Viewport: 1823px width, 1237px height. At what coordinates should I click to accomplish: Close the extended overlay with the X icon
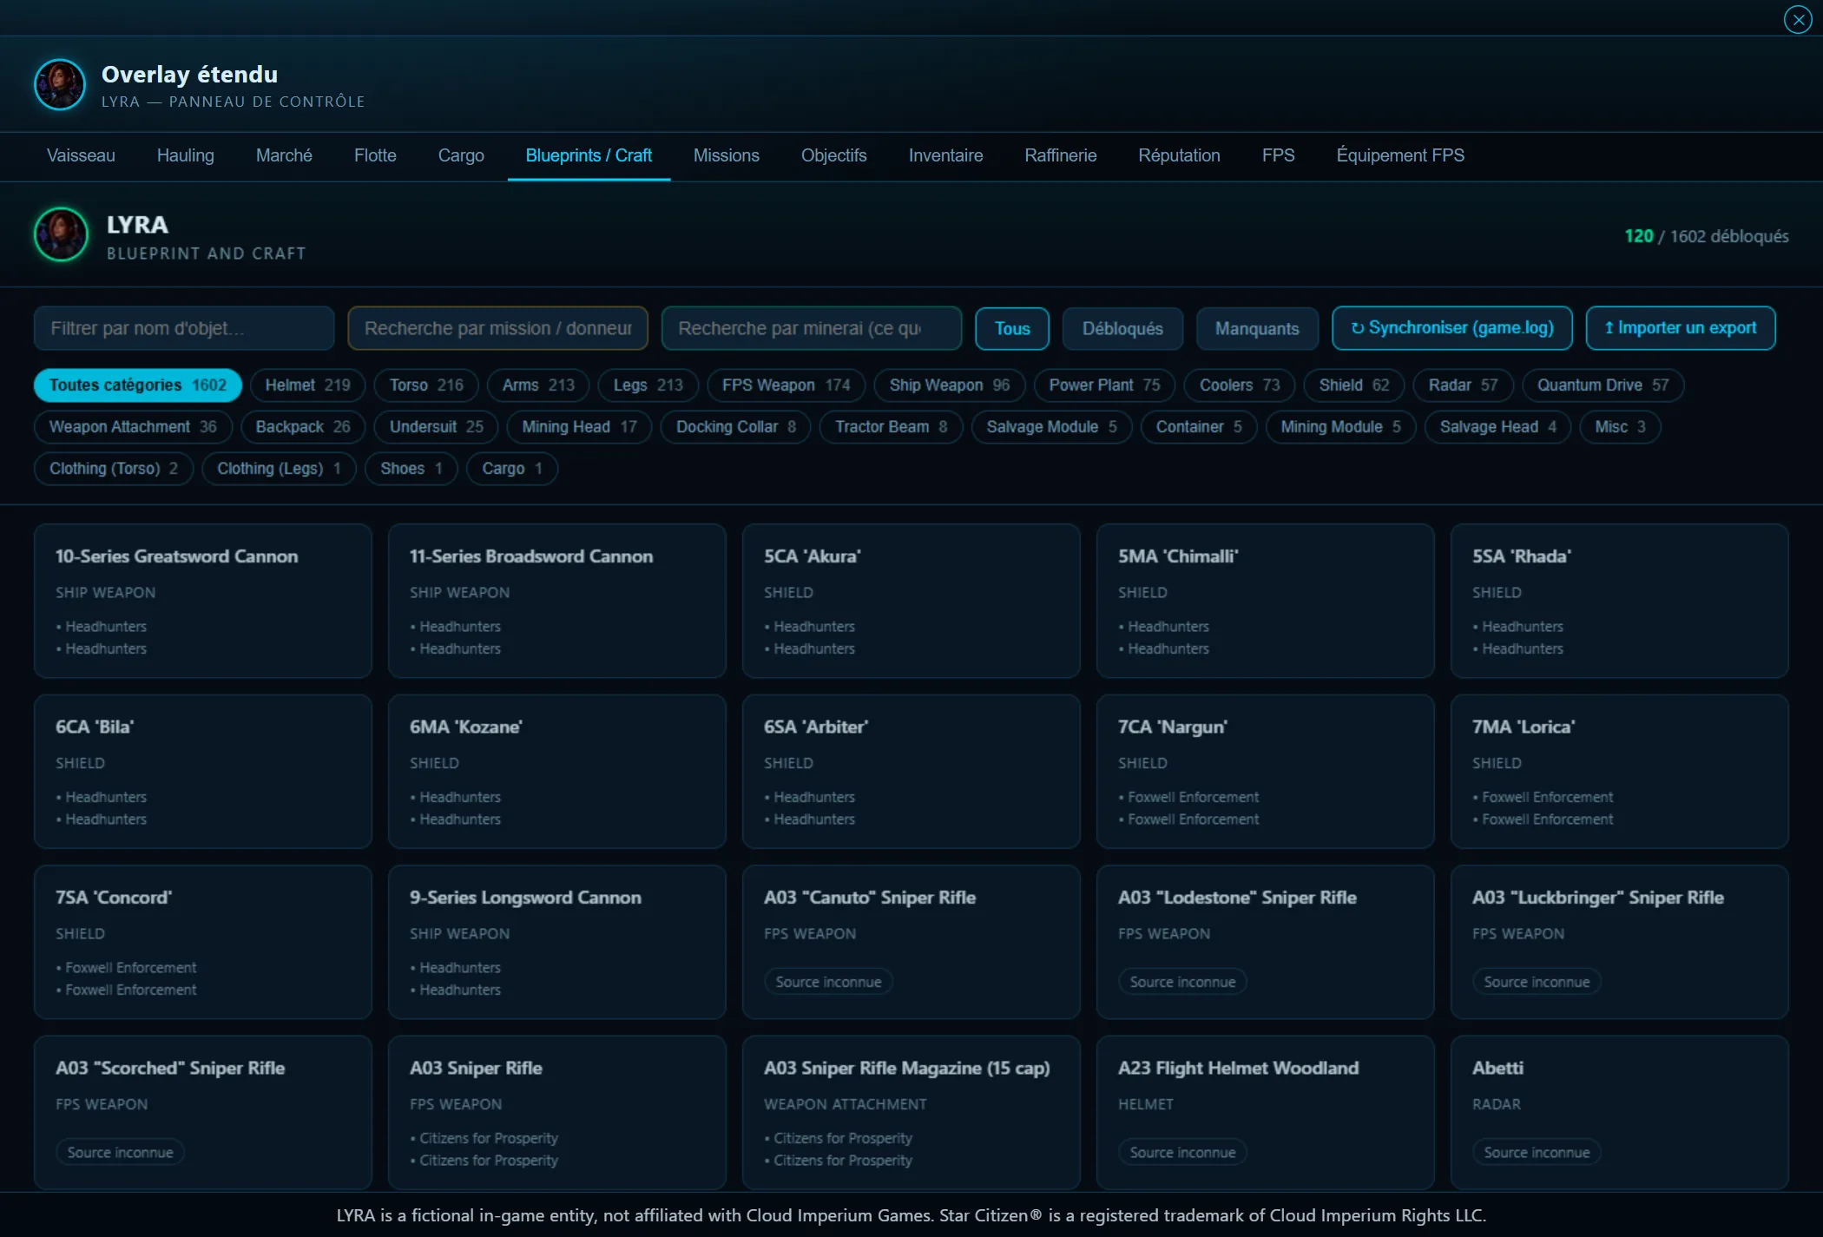pyautogui.click(x=1797, y=19)
